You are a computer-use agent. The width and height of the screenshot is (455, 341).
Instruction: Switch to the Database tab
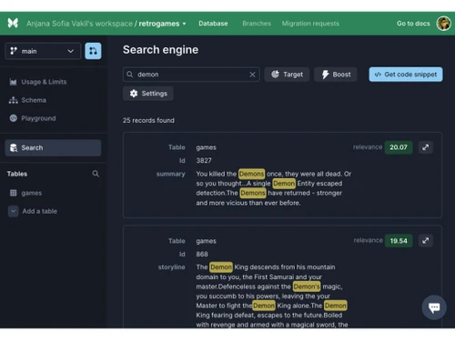coord(213,24)
